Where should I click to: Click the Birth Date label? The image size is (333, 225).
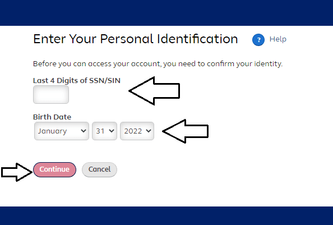(x=52, y=117)
